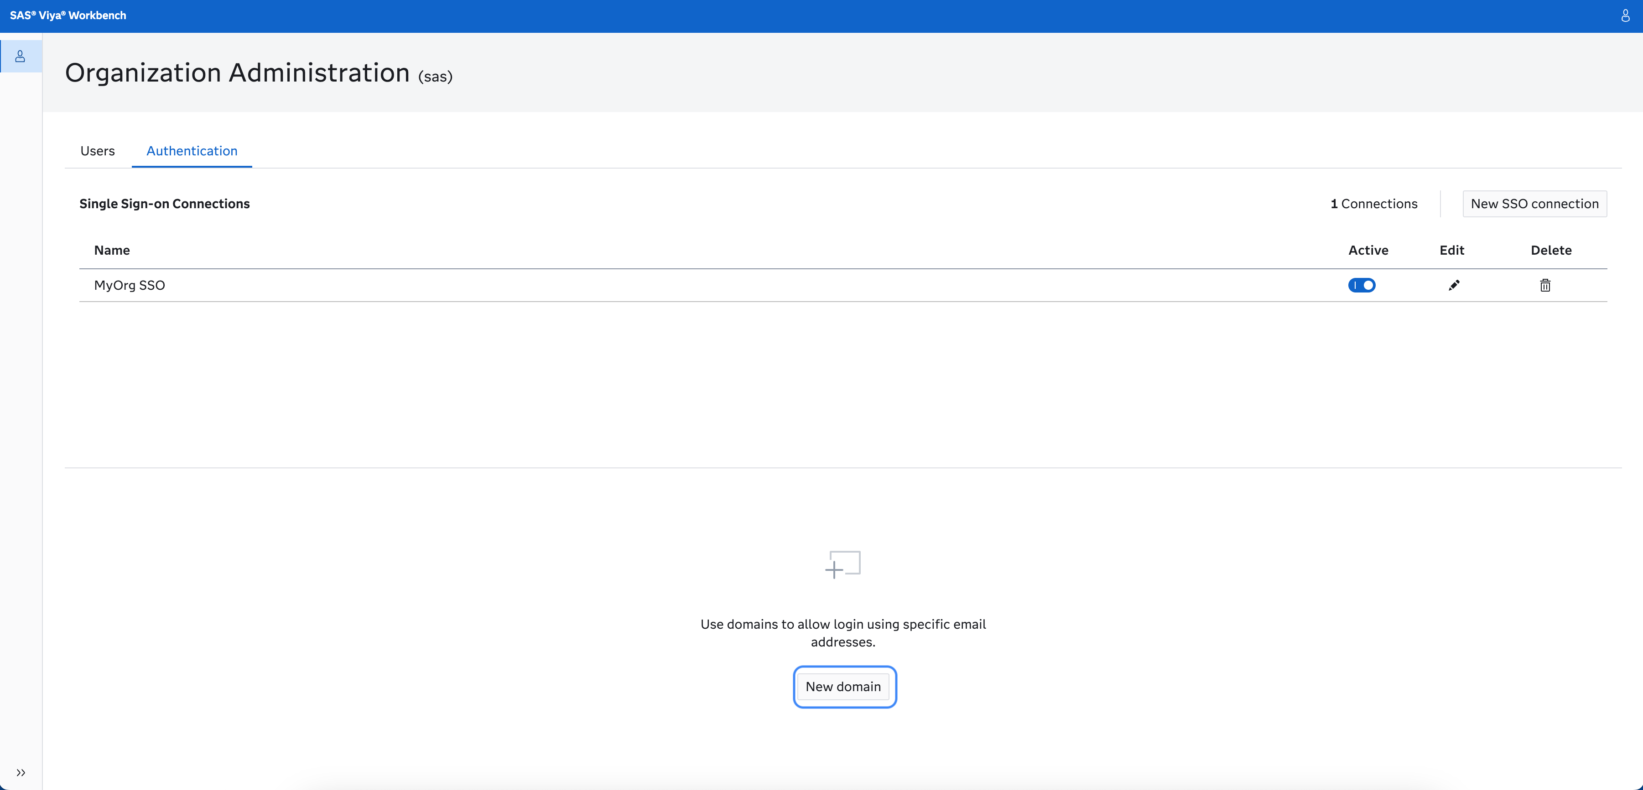Select the Authentication tab
The image size is (1643, 790).
[x=191, y=151]
